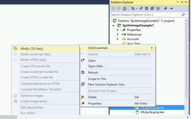This screenshot has width=191, height=119.
Task: Select Open With... in context menu
Action: [96, 66]
